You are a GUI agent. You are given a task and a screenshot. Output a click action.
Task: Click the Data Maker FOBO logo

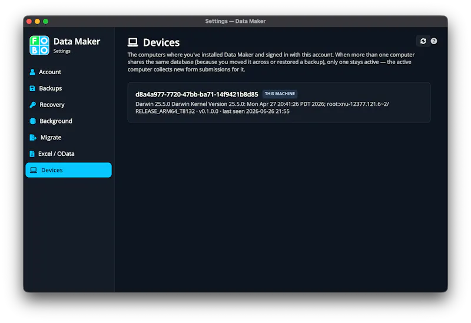(x=39, y=45)
